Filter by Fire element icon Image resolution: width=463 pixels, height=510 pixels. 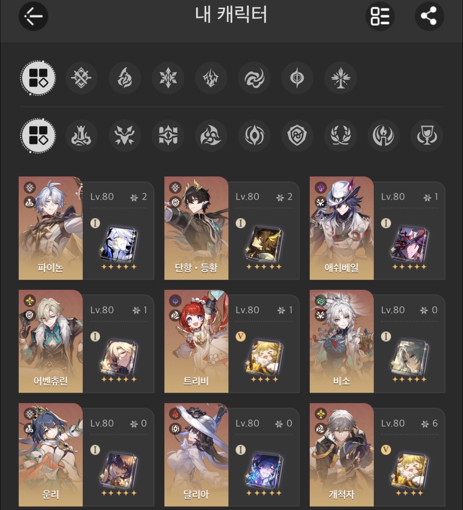coord(125,78)
